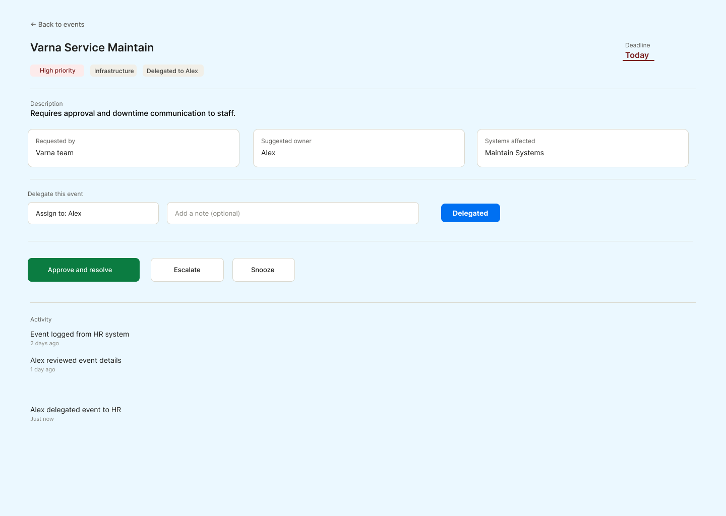
Task: Go back via the 'Back to events' link
Action: [x=57, y=24]
